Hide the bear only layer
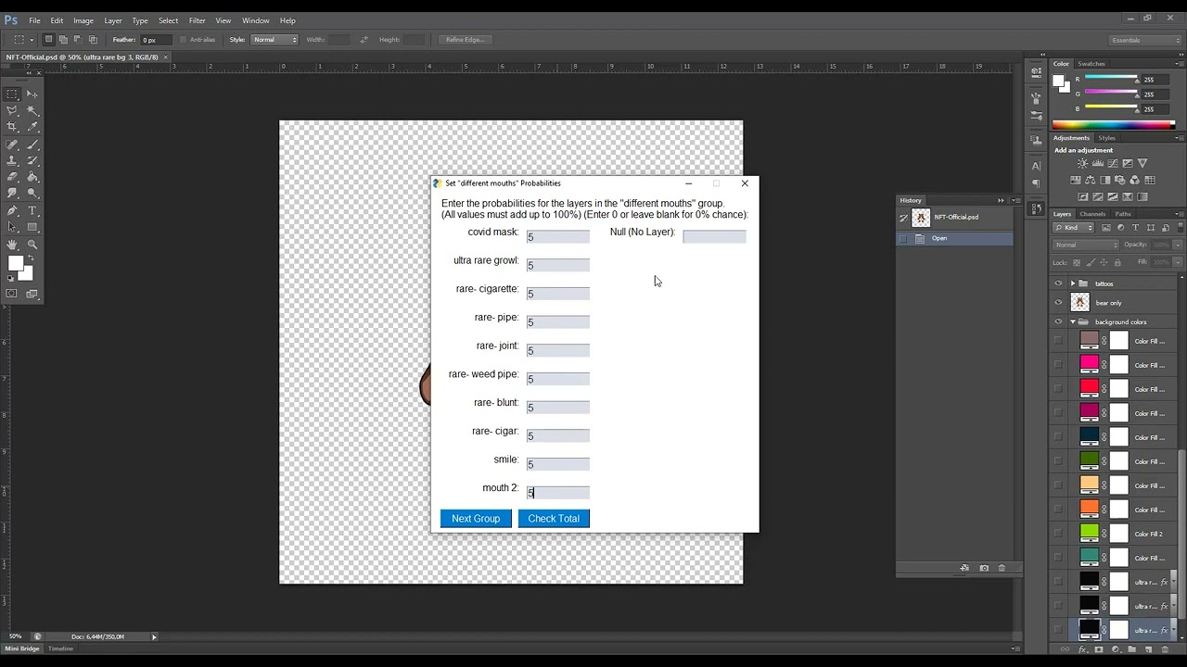The width and height of the screenshot is (1187, 667). coord(1058,303)
